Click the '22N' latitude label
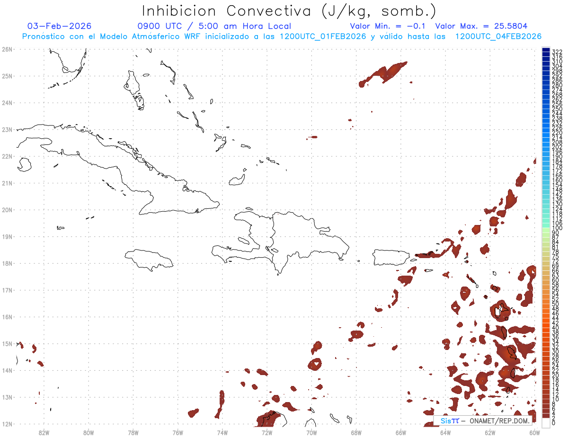 point(7,156)
